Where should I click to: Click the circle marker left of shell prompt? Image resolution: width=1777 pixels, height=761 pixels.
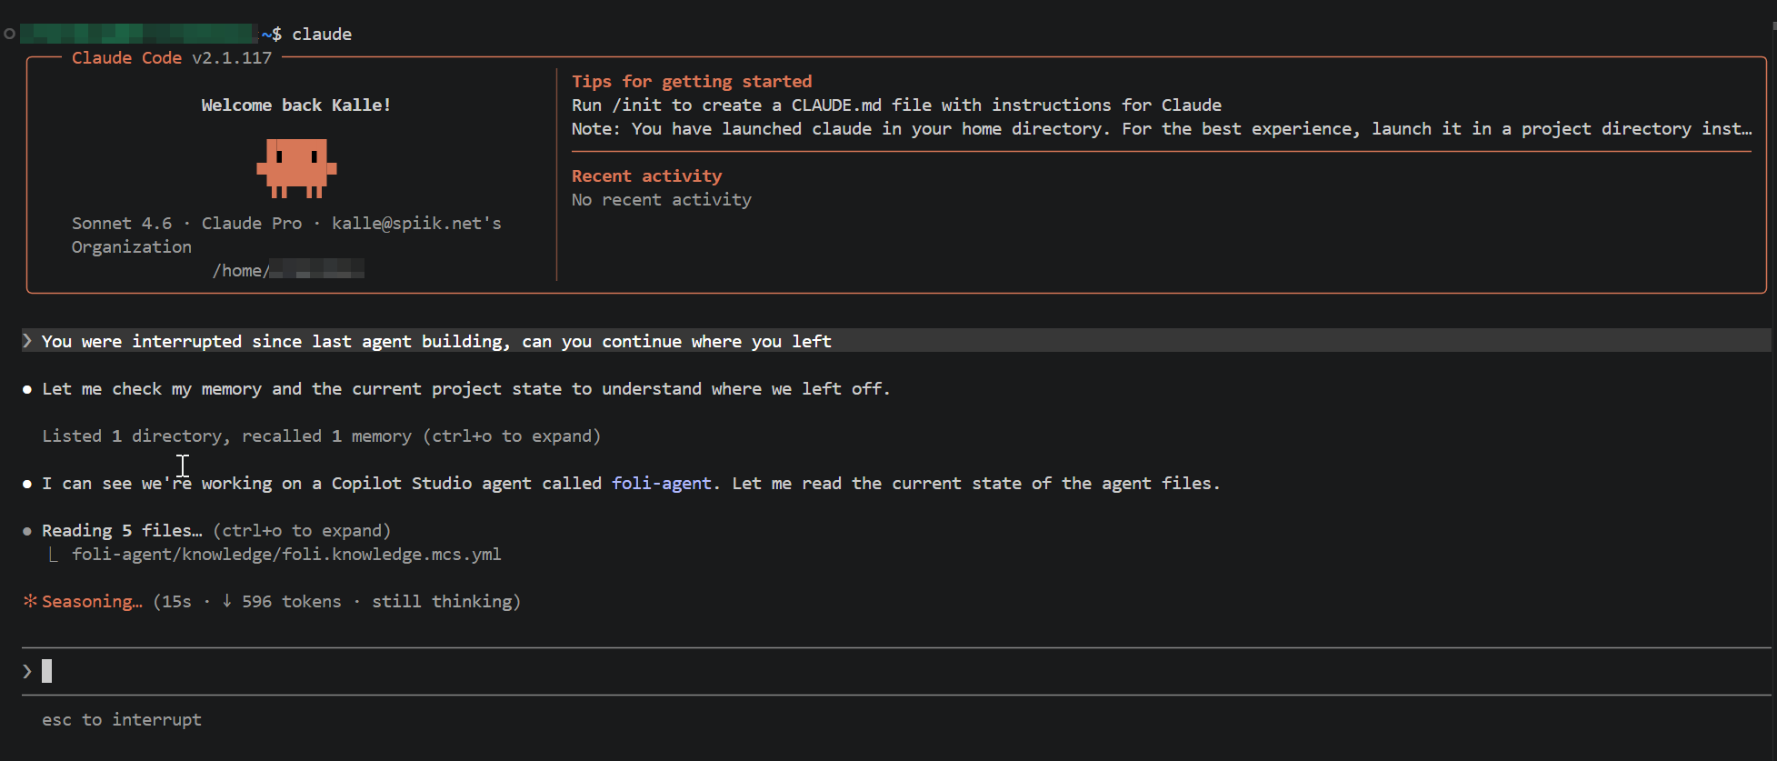[9, 34]
